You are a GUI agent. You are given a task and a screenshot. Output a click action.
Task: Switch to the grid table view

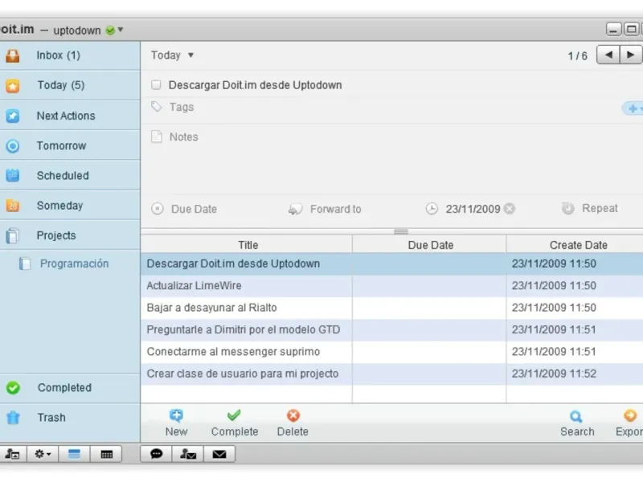click(106, 454)
